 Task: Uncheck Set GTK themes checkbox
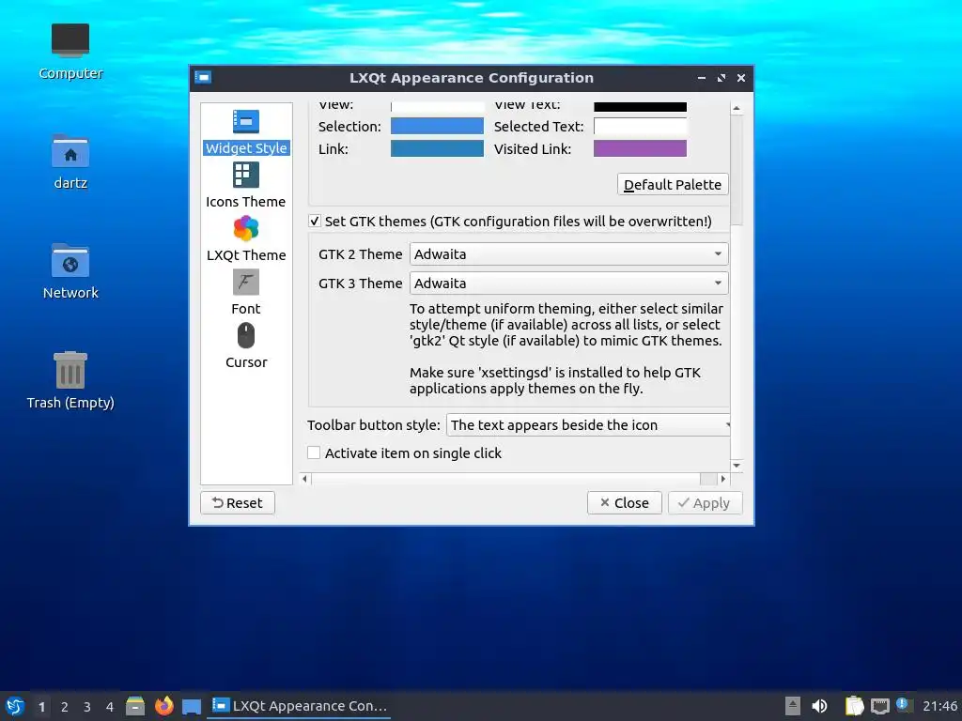coord(314,221)
